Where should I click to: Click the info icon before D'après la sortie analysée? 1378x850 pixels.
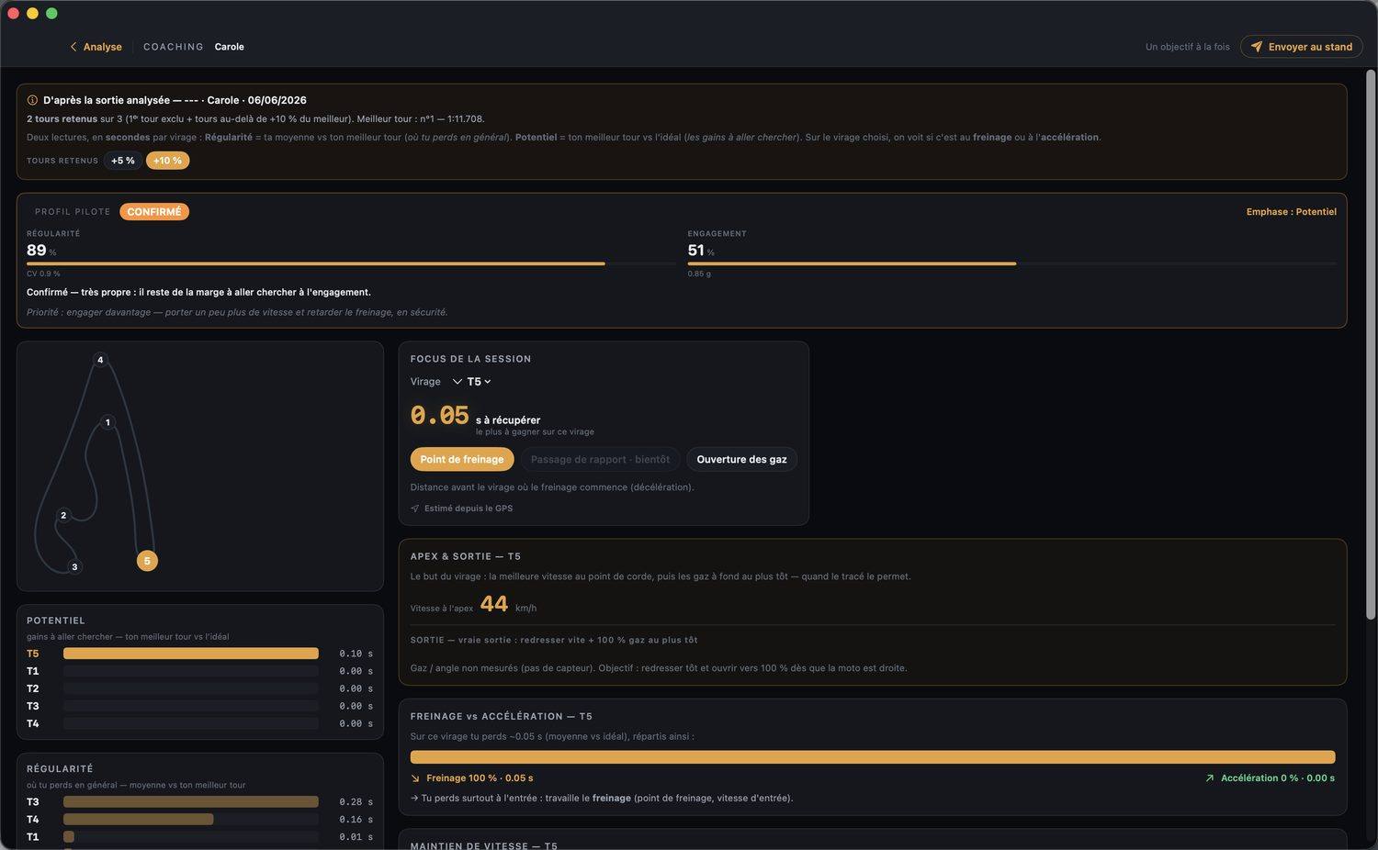32,100
